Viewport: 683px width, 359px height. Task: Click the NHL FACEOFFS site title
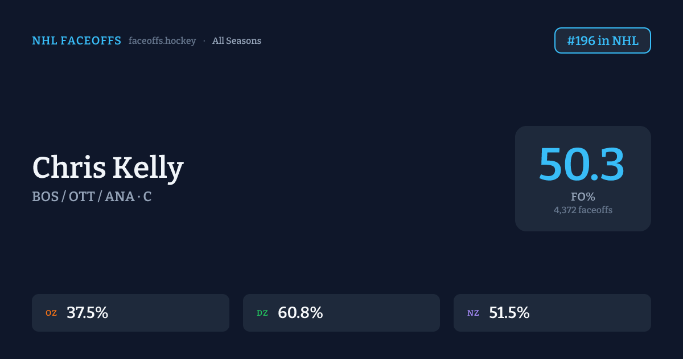(x=76, y=41)
